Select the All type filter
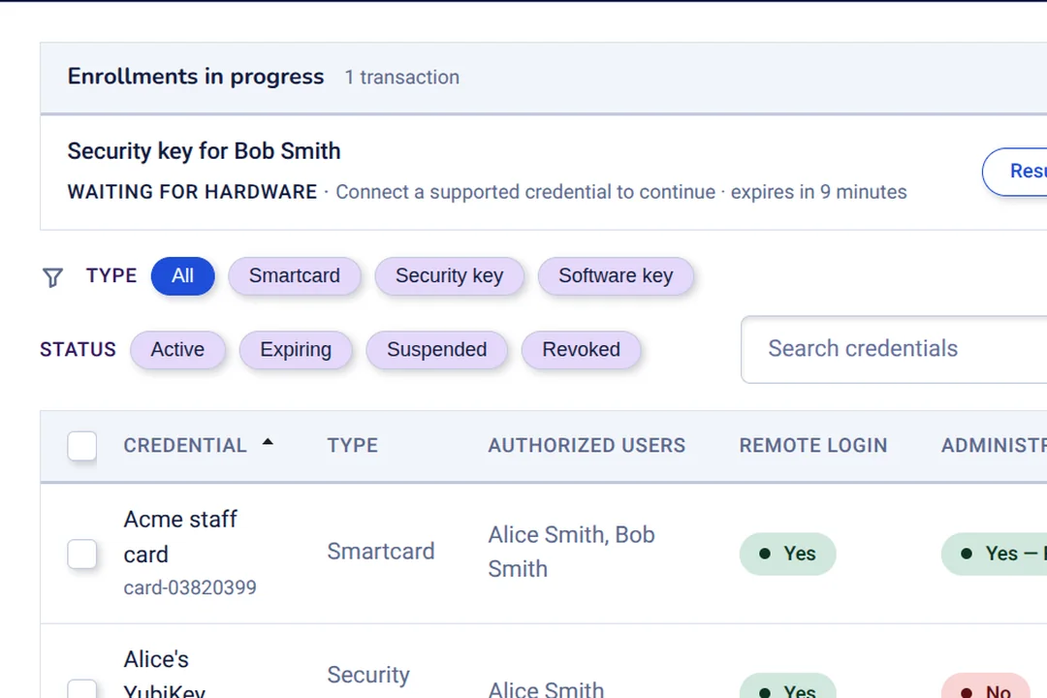The width and height of the screenshot is (1047, 698). click(183, 276)
